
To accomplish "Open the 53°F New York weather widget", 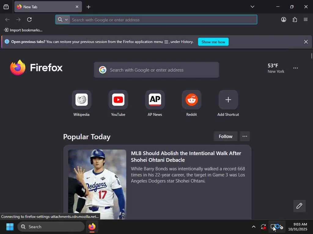I will click(276, 68).
